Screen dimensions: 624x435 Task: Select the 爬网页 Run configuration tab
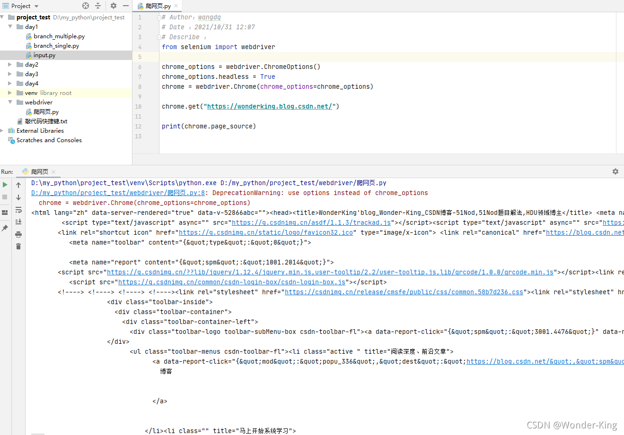click(39, 172)
